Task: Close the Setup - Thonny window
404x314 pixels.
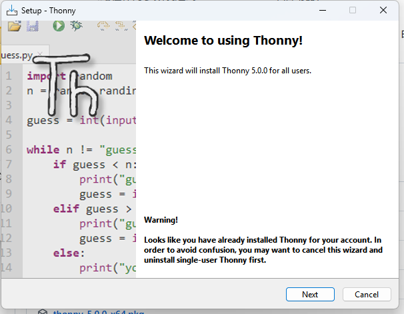Action: click(383, 10)
